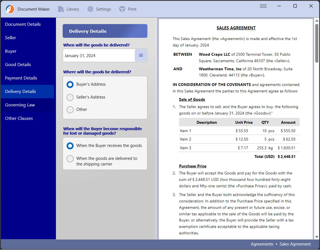Click the Sale of Goods heading
This screenshot has height=250, width=320.
click(x=192, y=99)
